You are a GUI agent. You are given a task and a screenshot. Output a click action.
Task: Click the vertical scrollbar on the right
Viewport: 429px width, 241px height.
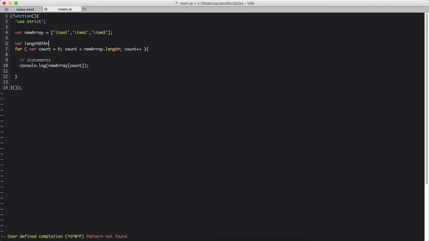[x=426, y=98]
